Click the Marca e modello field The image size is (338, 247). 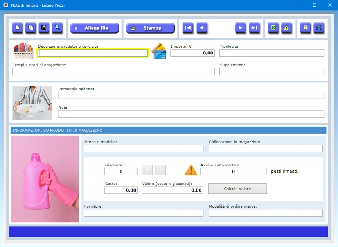[144, 149]
